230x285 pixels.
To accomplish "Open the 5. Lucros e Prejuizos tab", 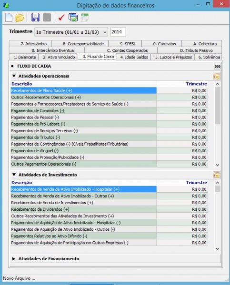I will [x=173, y=57].
